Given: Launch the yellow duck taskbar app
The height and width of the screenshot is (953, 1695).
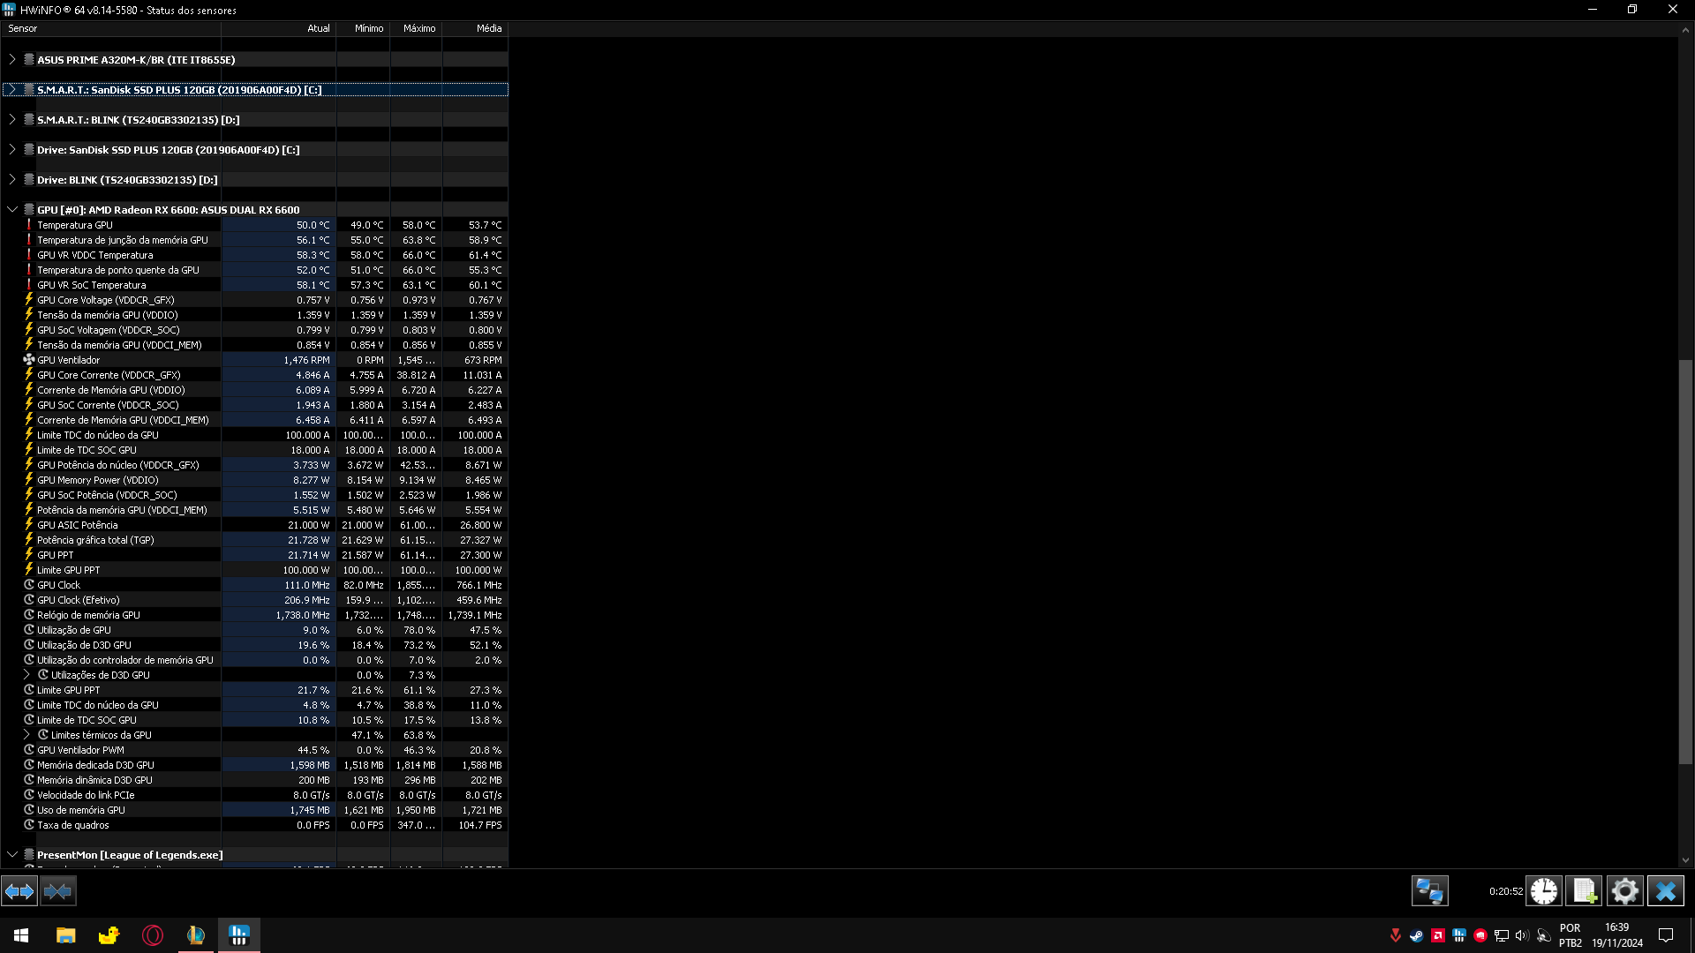Looking at the screenshot, I should pyautogui.click(x=109, y=935).
